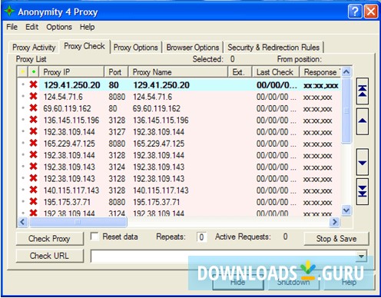Select proxy 192.38.109.143 with port 3128
This screenshot has width=381, height=298.
point(179,179)
